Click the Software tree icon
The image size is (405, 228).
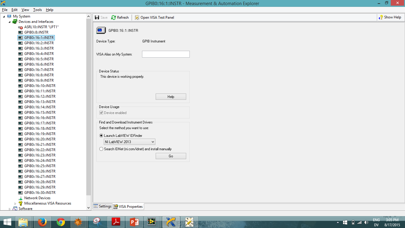coord(15,209)
